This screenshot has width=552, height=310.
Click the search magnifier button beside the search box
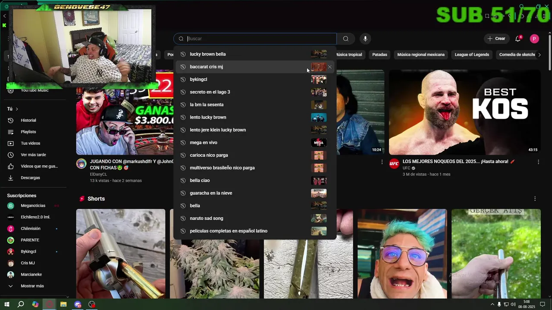tap(346, 39)
